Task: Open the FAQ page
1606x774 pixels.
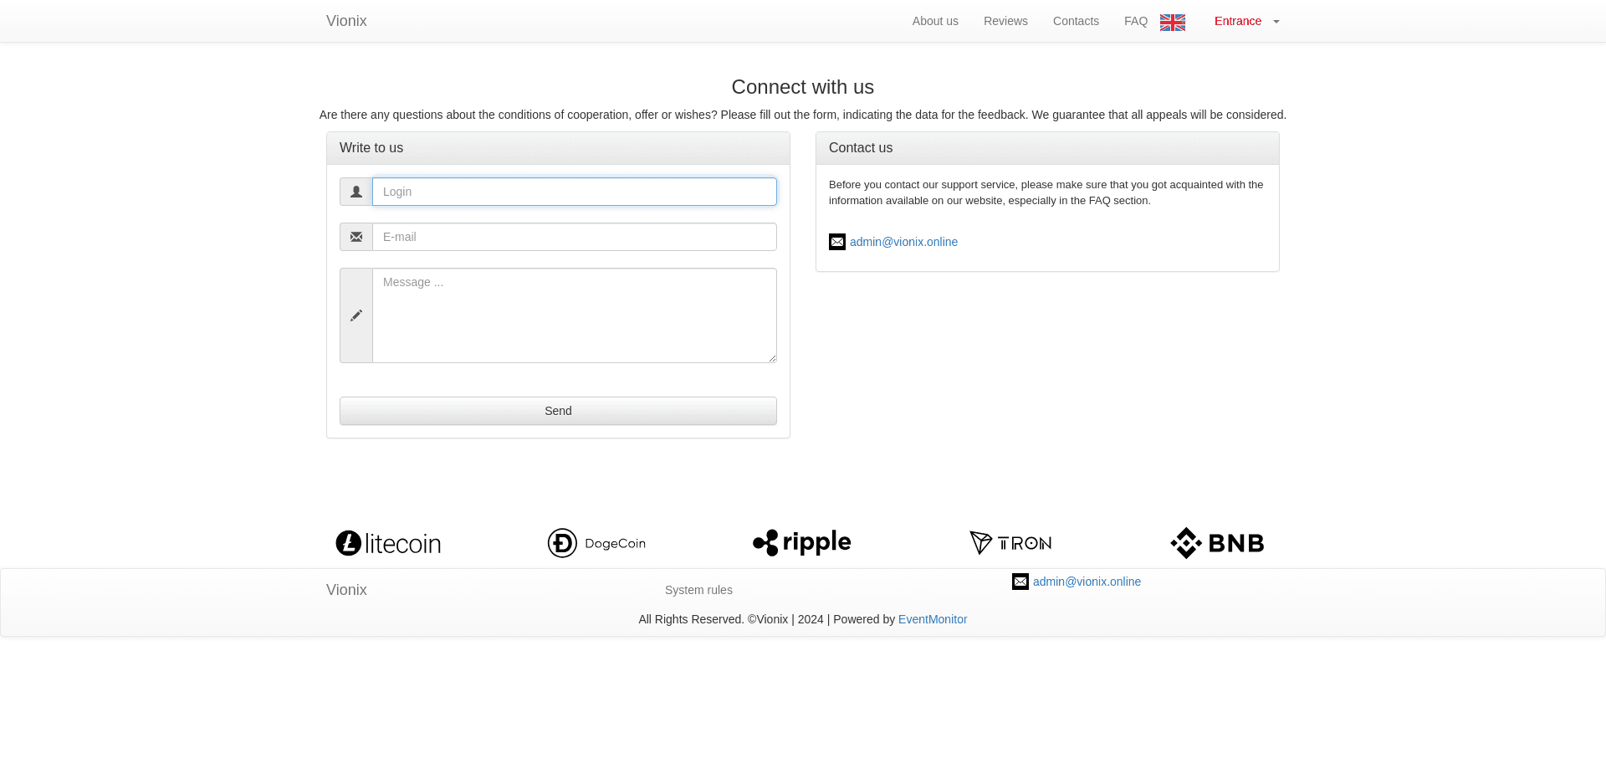Action: [1135, 21]
